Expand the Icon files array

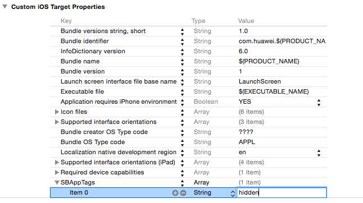coord(57,112)
